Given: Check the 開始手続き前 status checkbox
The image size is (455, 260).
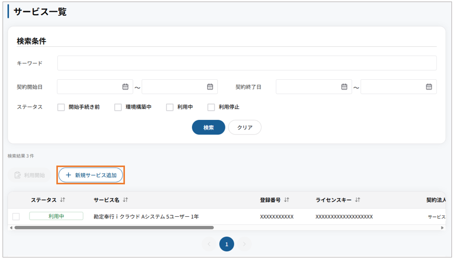Looking at the screenshot, I should 61,107.
